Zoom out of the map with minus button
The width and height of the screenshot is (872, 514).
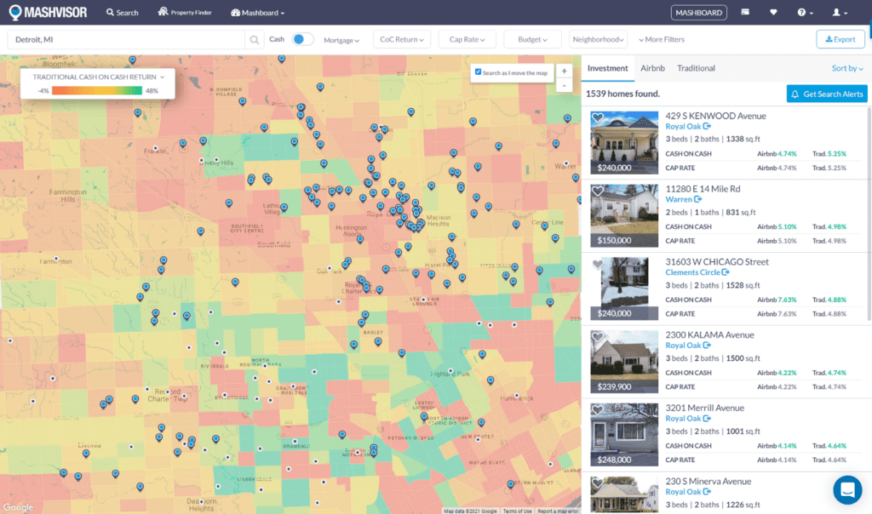(x=564, y=85)
